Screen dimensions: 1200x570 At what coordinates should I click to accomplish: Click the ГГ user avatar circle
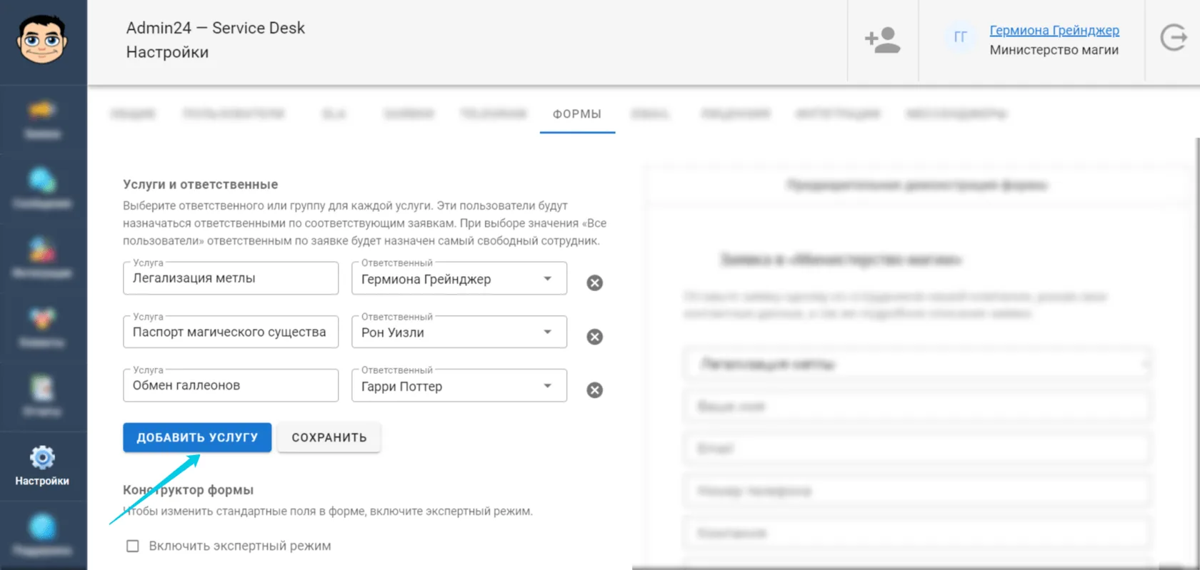pyautogui.click(x=960, y=37)
